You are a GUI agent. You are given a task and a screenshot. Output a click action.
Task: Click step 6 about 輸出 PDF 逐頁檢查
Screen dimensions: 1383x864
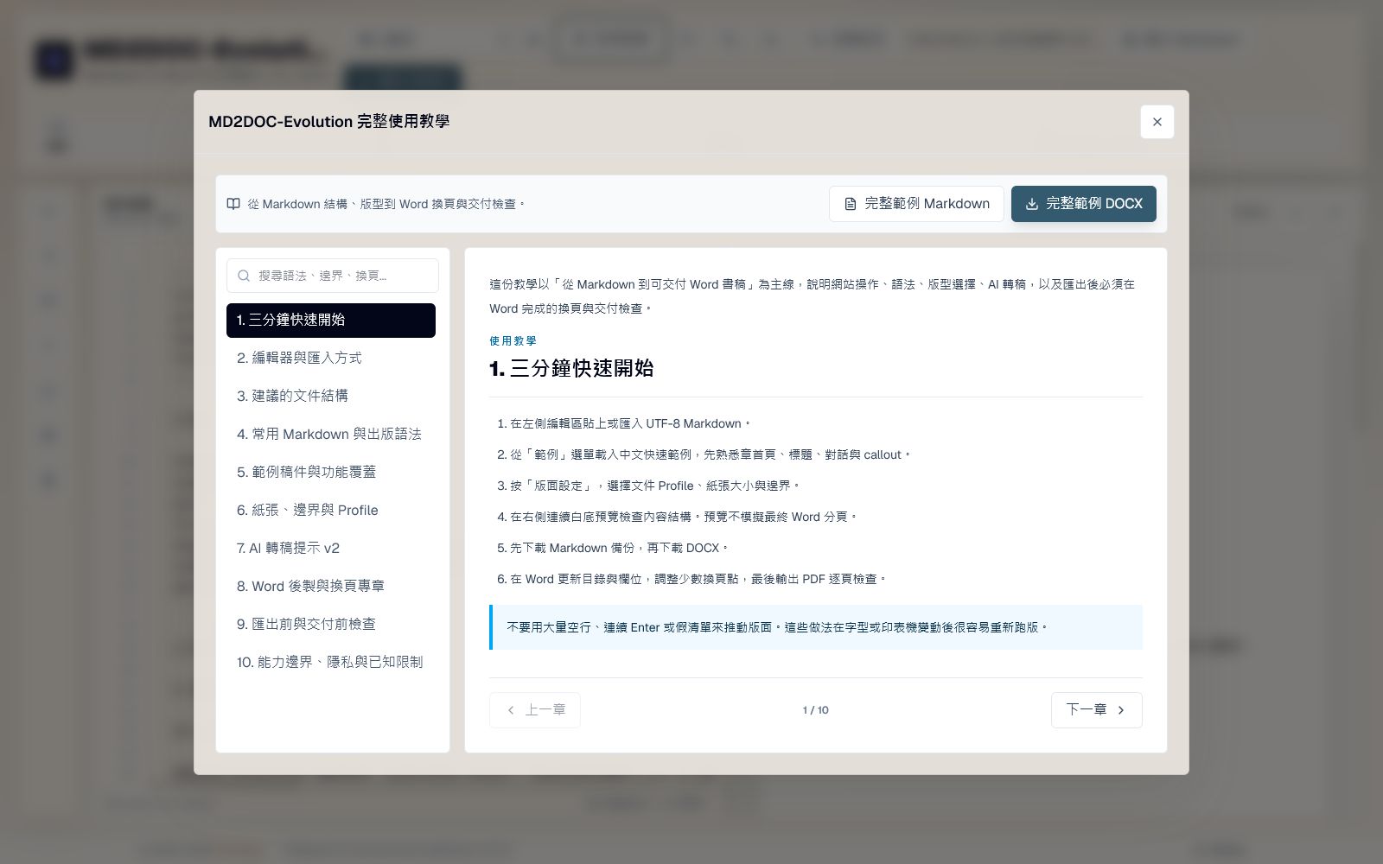(691, 579)
